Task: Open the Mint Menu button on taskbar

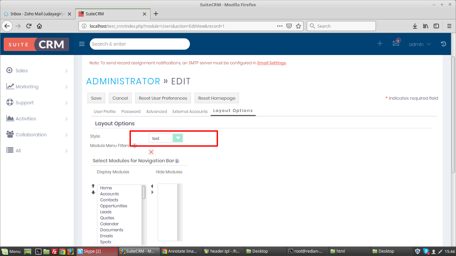Action: (x=11, y=251)
